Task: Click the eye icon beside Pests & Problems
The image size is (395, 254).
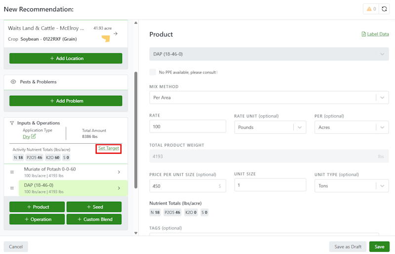Action: (13, 82)
